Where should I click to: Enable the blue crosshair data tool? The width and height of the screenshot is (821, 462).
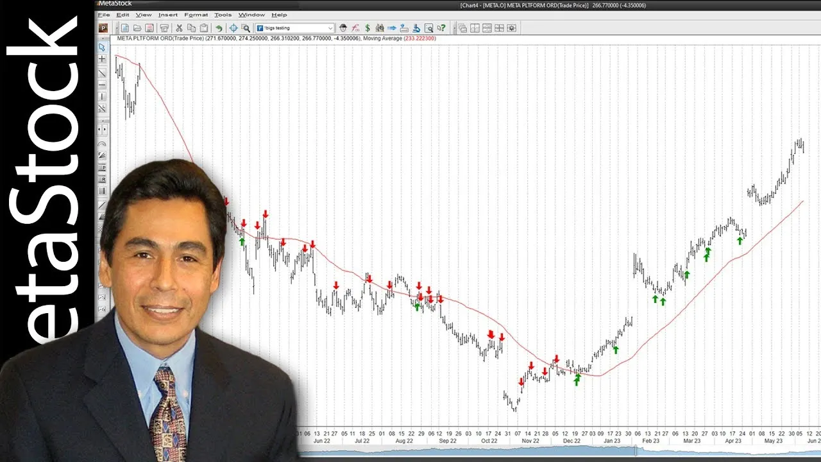point(233,28)
